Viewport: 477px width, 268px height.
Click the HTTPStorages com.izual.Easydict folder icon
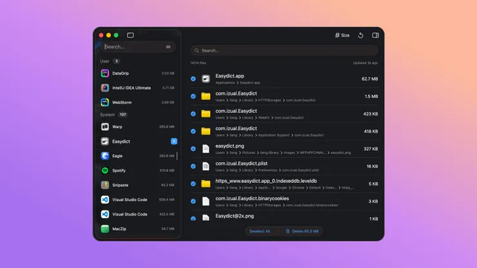(206, 97)
